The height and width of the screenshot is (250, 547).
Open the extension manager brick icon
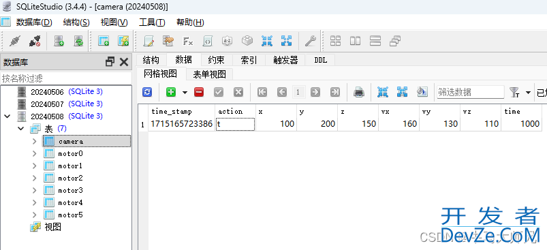click(x=247, y=41)
